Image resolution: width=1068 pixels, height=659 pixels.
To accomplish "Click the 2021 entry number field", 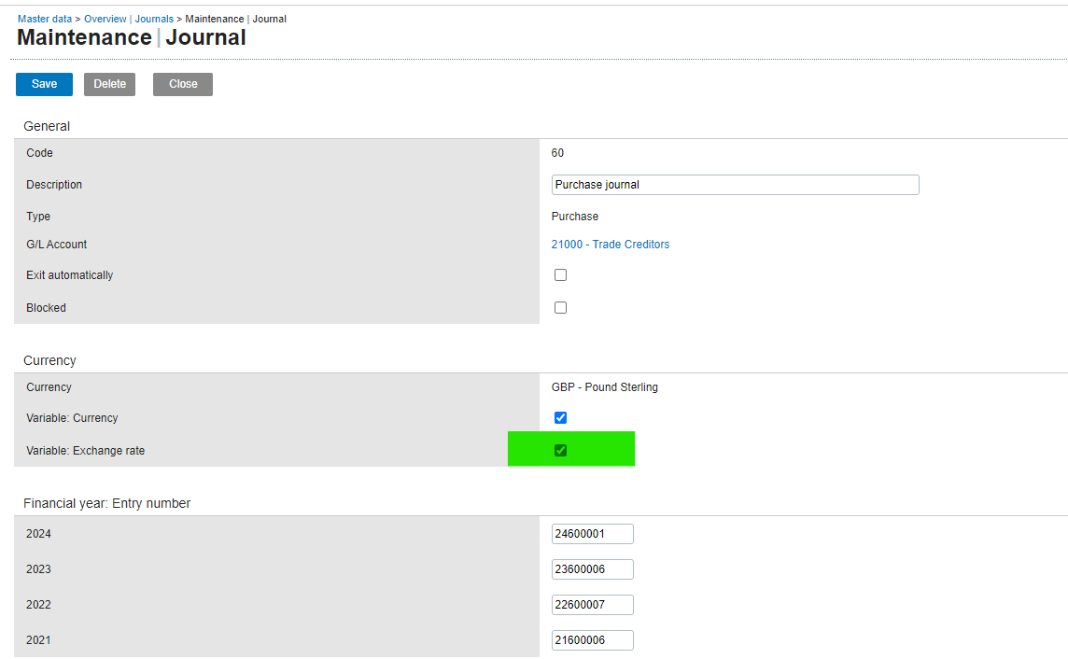I will [x=593, y=640].
